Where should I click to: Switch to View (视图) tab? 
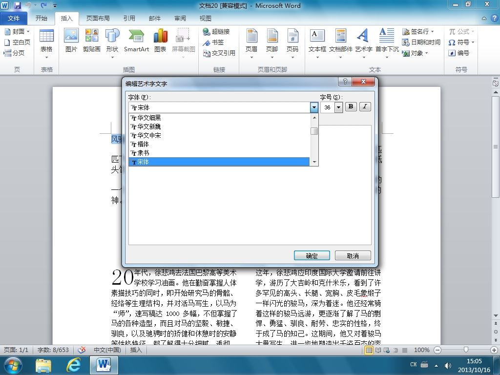tap(206, 18)
